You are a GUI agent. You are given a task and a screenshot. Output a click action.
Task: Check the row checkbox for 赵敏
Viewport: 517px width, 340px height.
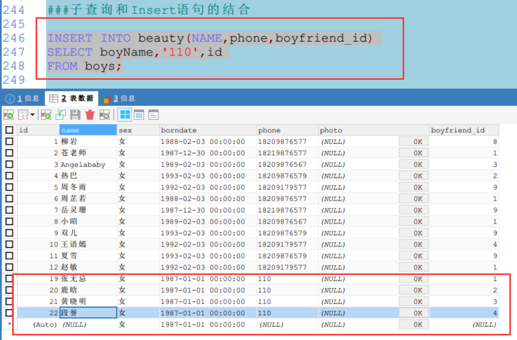pyautogui.click(x=9, y=267)
